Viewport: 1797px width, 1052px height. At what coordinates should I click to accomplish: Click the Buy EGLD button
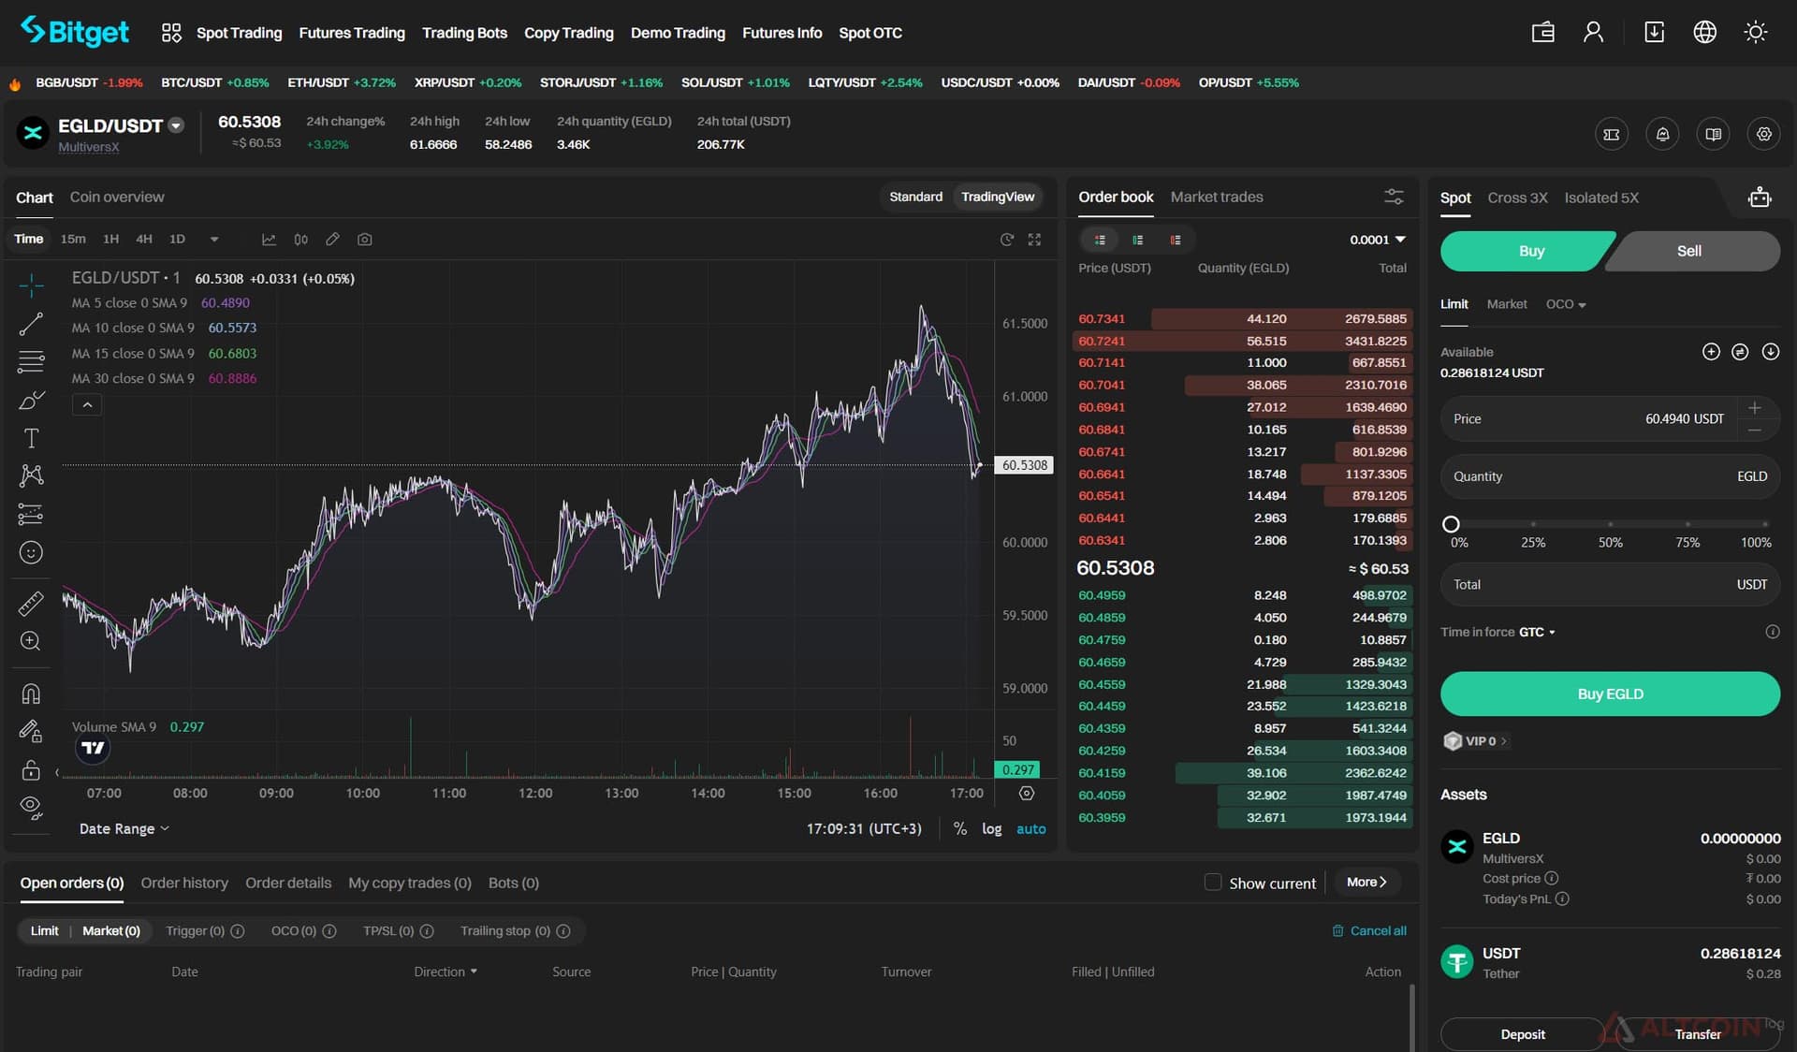click(x=1610, y=694)
